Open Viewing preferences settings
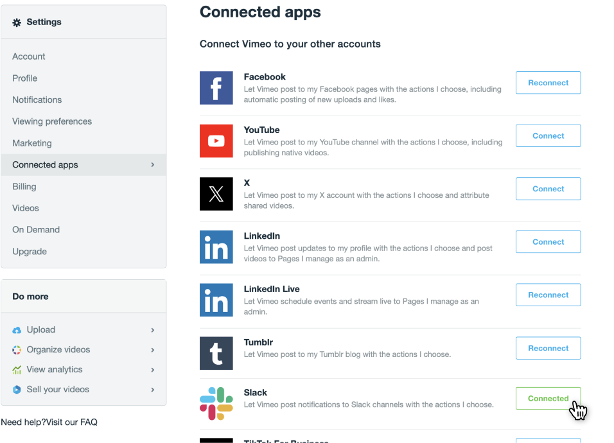 point(52,121)
